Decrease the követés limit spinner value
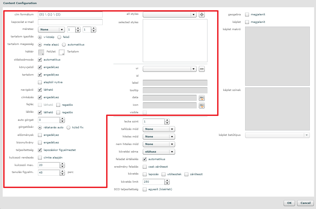316x209 pixels. click(x=167, y=183)
